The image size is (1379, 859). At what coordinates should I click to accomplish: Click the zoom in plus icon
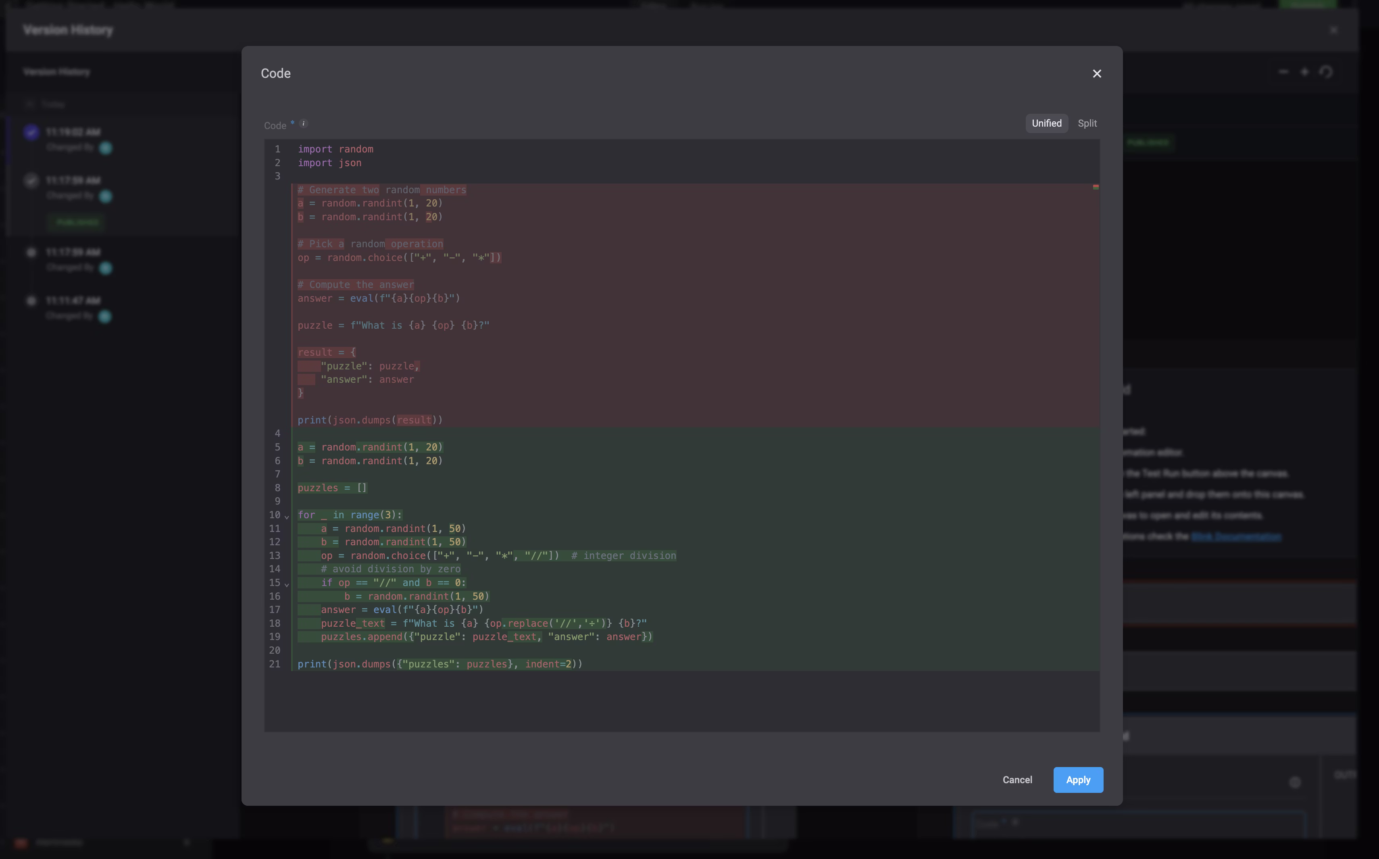(x=1304, y=72)
